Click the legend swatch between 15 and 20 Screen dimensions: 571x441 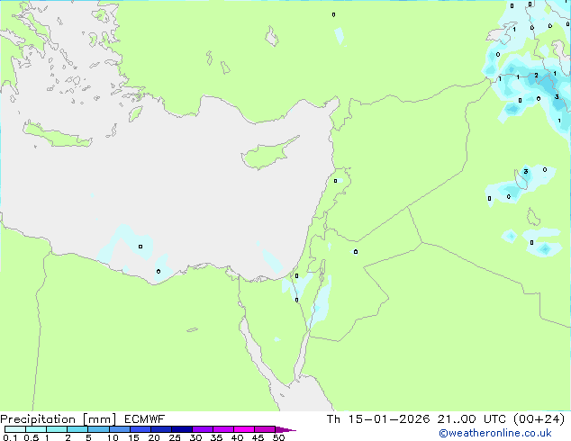[x=140, y=429]
